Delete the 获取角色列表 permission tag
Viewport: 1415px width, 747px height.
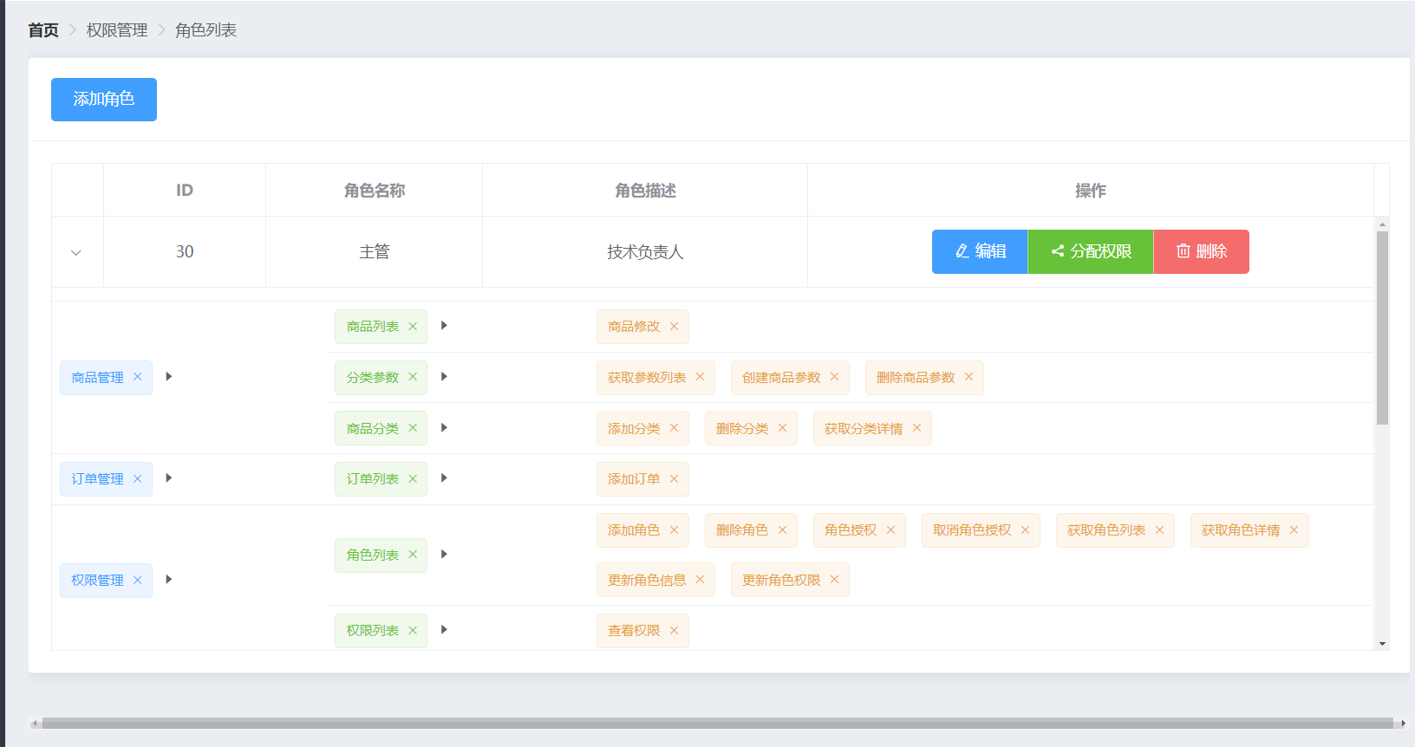(x=1159, y=529)
